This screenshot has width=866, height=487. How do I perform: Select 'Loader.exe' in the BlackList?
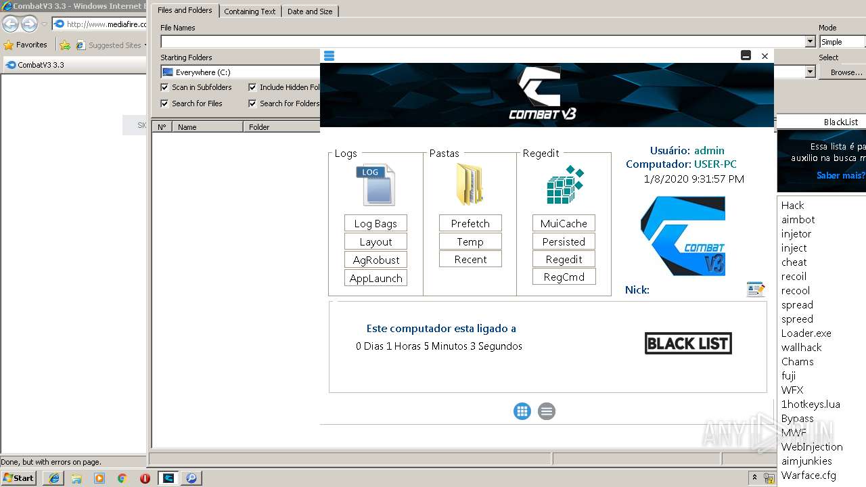[806, 333]
